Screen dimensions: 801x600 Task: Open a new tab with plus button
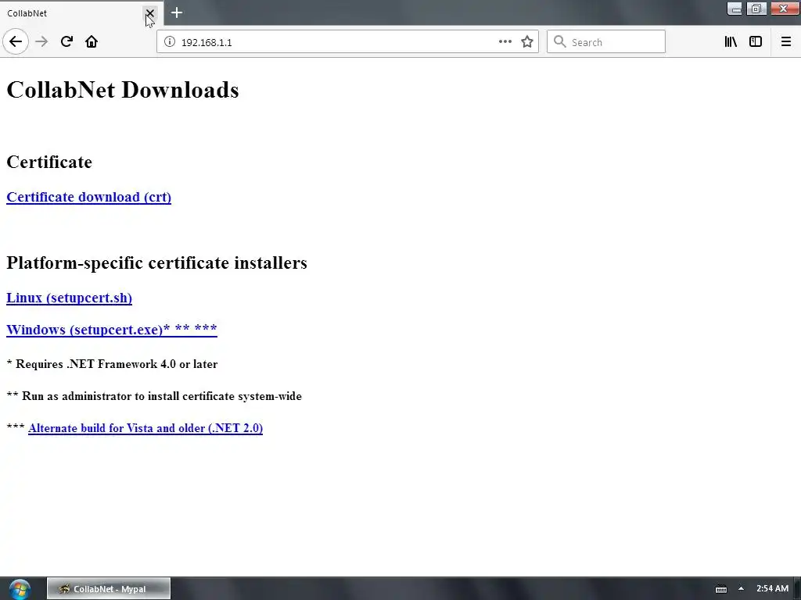click(177, 12)
